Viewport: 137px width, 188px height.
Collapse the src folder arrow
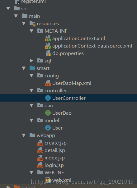(x=8, y=8)
